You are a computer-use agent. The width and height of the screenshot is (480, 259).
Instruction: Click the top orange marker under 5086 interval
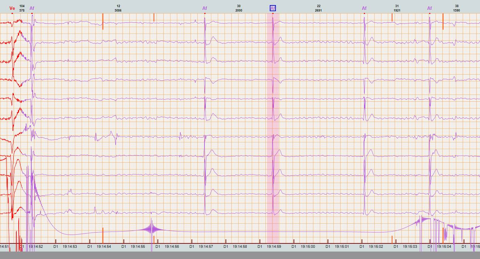coord(103,21)
